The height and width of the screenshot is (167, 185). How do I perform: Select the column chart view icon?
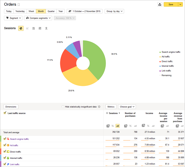point(40,28)
